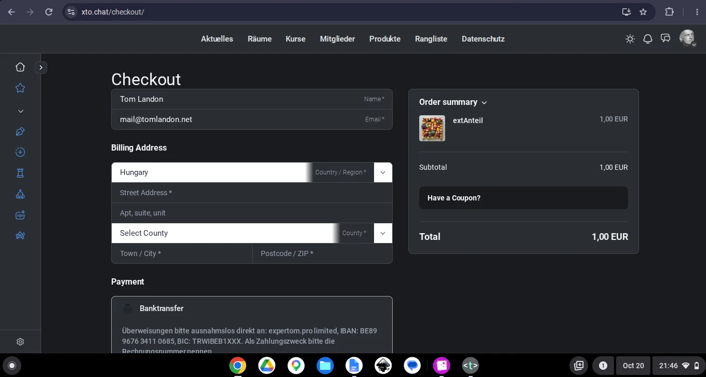This screenshot has width=706, height=377.
Task: Click the Apt, suite, unit field
Action: (x=252, y=213)
